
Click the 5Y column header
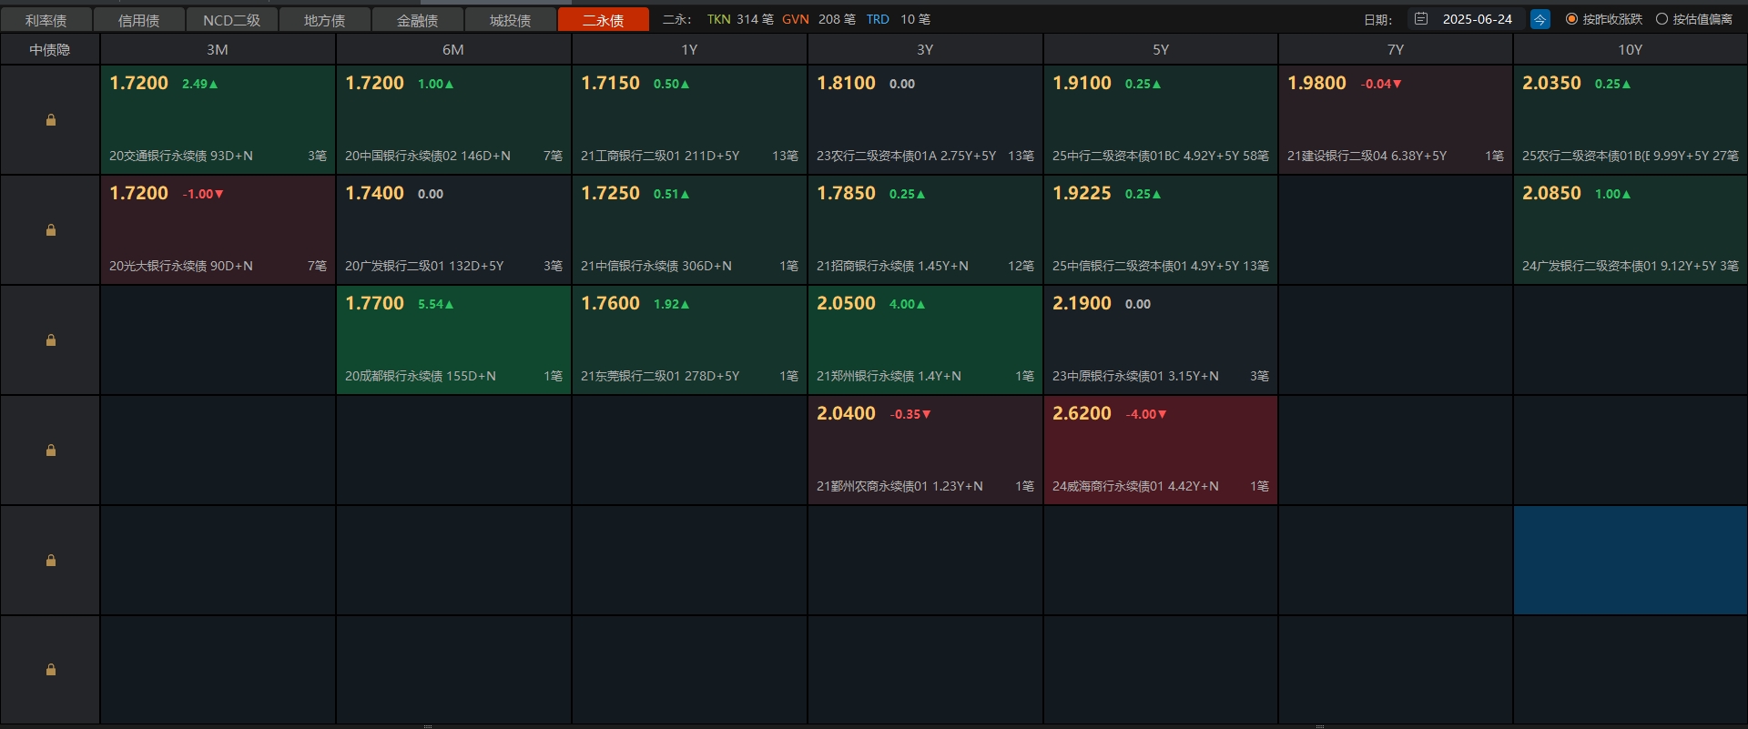coord(1161,50)
